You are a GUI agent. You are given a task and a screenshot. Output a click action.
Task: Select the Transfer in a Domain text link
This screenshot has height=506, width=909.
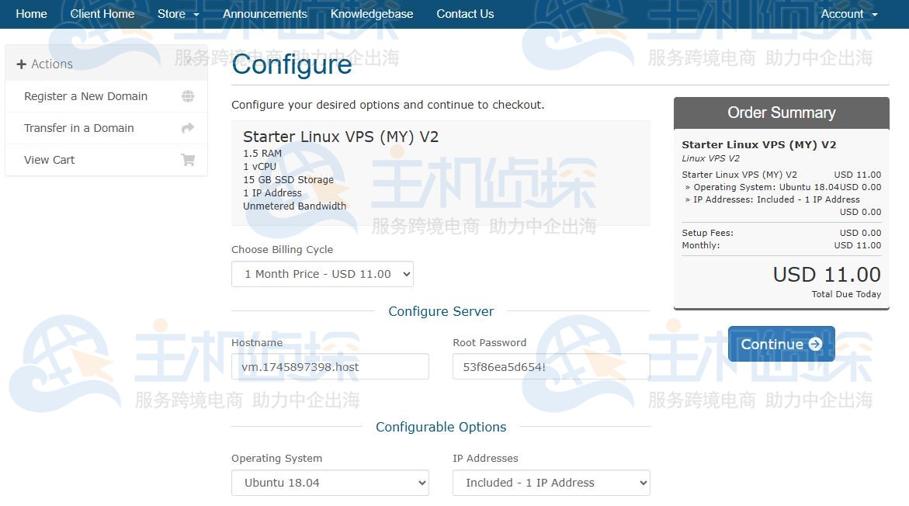coord(79,128)
